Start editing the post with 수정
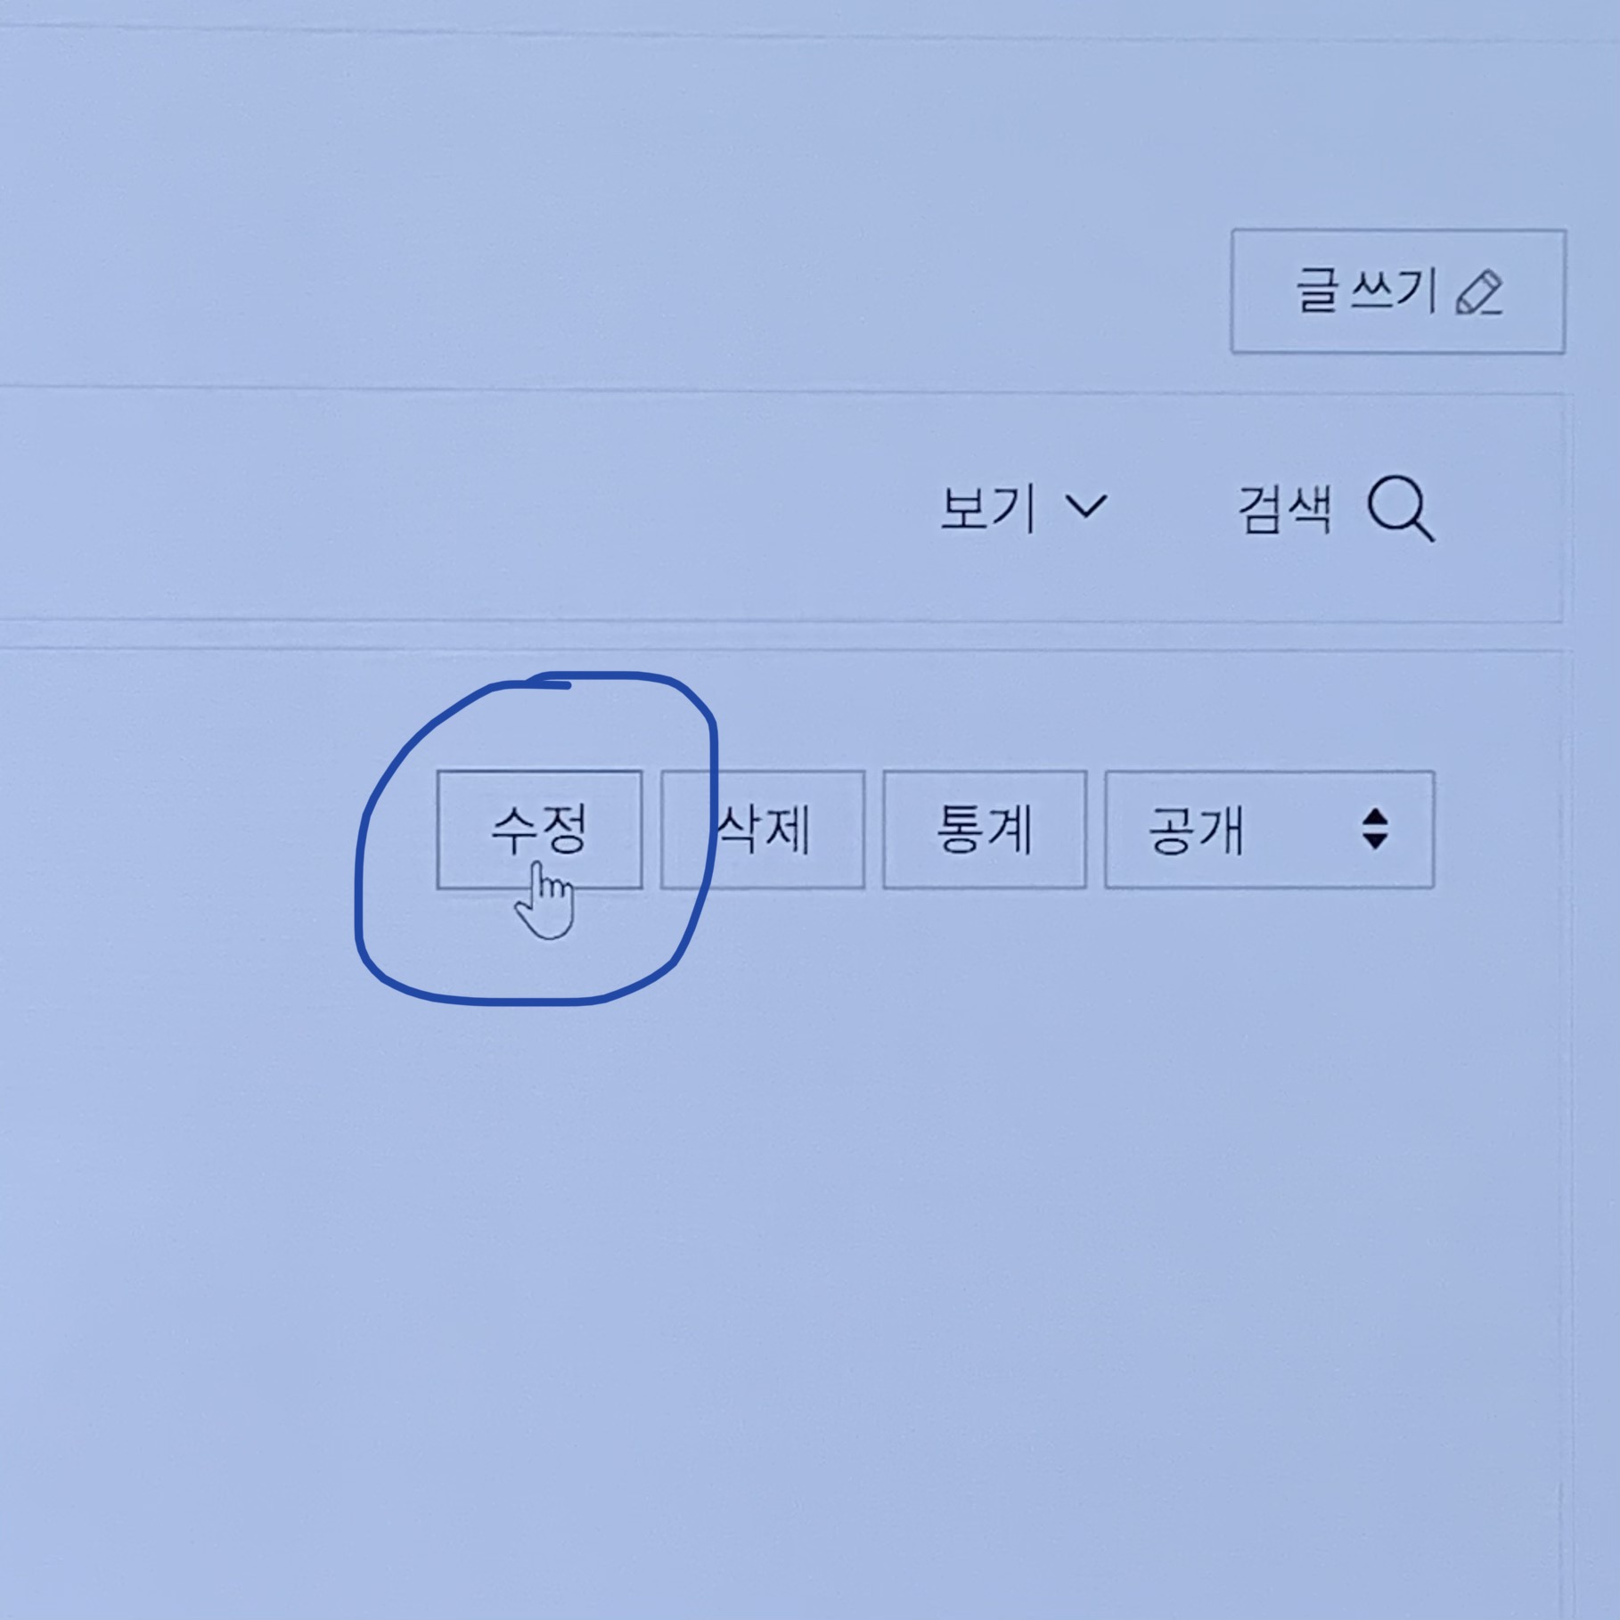Viewport: 1620px width, 1620px height. click(x=539, y=830)
